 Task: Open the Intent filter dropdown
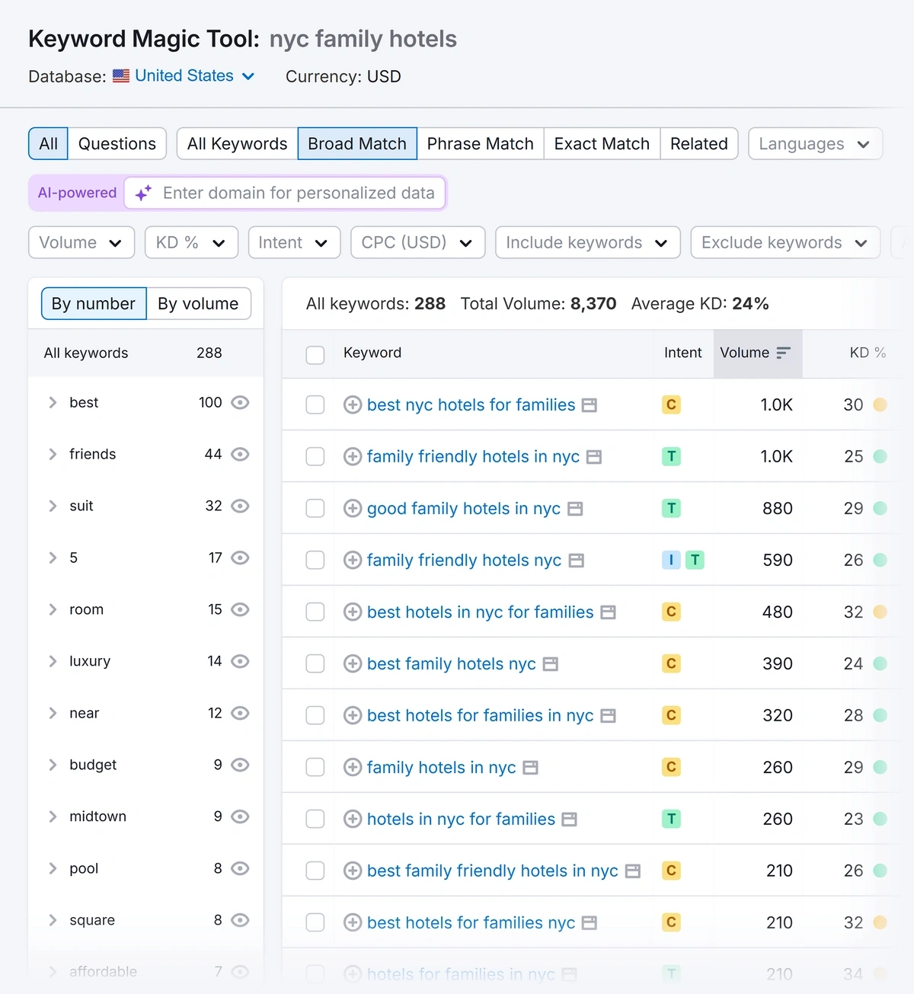[294, 243]
